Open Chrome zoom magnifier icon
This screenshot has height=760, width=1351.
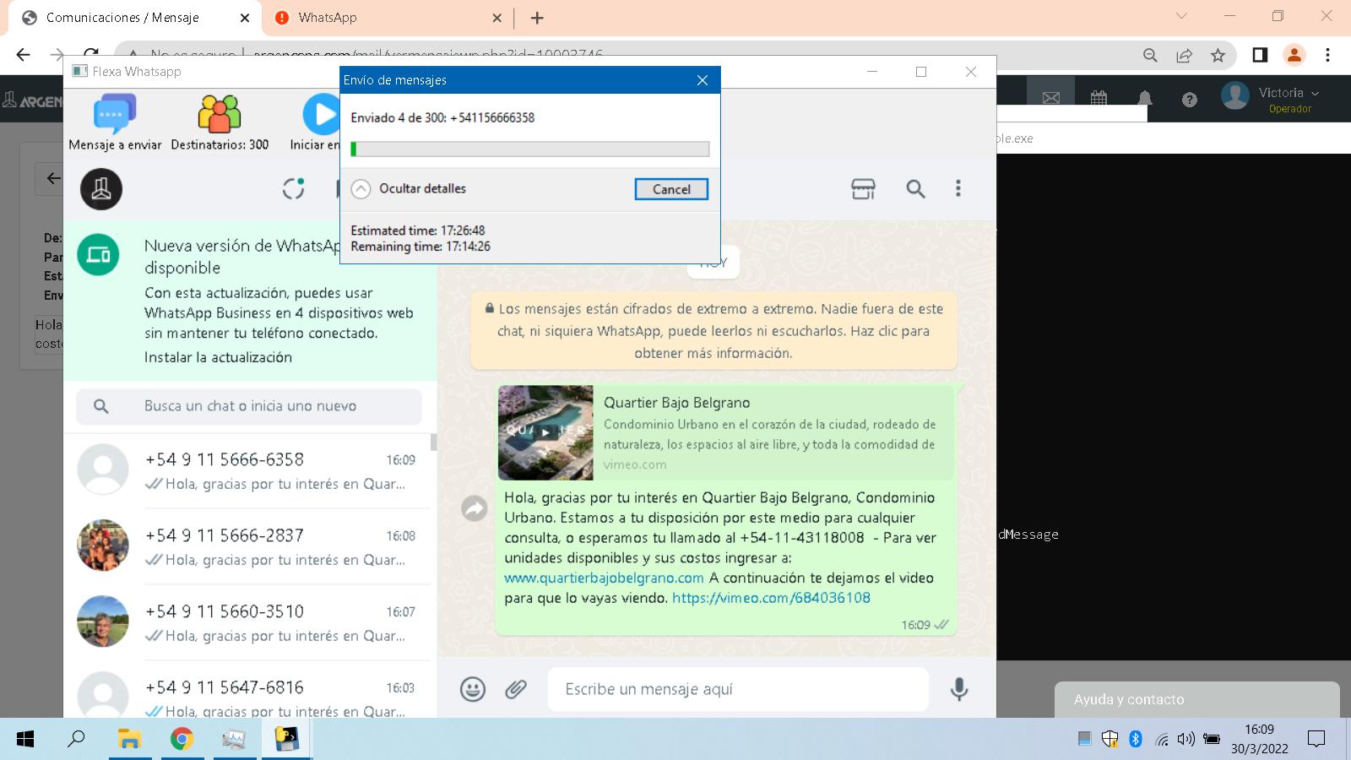pos(1150,55)
